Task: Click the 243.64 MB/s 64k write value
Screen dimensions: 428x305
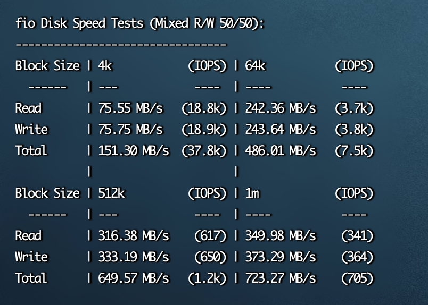Action: coord(281,130)
